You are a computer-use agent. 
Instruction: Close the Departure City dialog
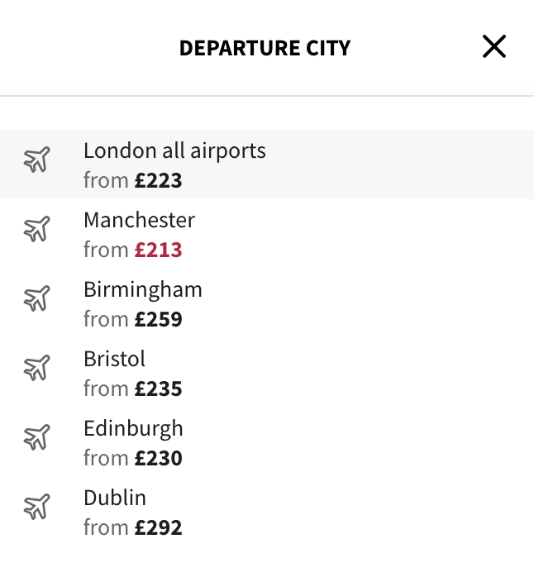tap(494, 46)
